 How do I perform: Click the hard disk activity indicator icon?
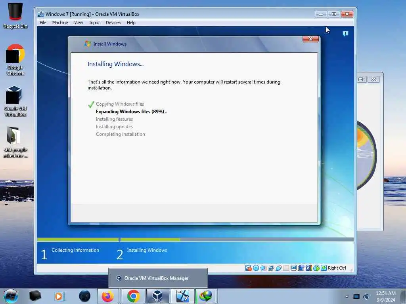(248, 268)
